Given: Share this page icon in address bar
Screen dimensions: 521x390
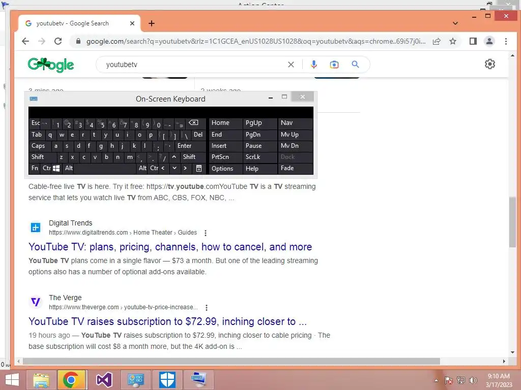Looking at the screenshot, I should pos(437,41).
